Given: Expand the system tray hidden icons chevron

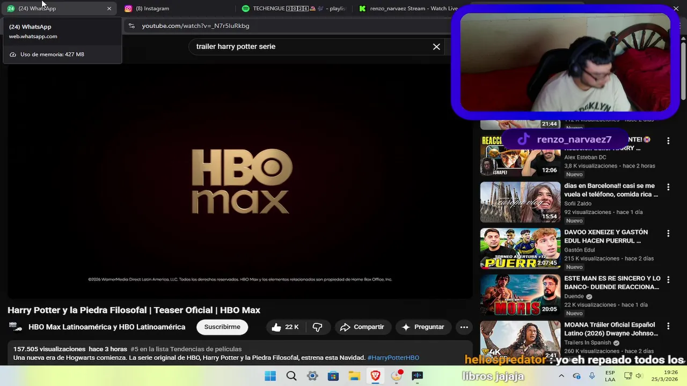Looking at the screenshot, I should point(562,376).
